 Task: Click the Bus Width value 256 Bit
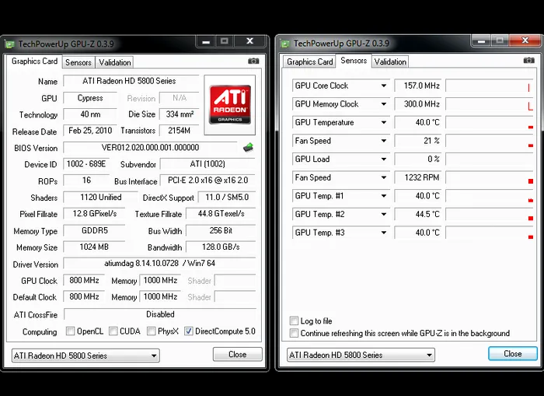(221, 230)
